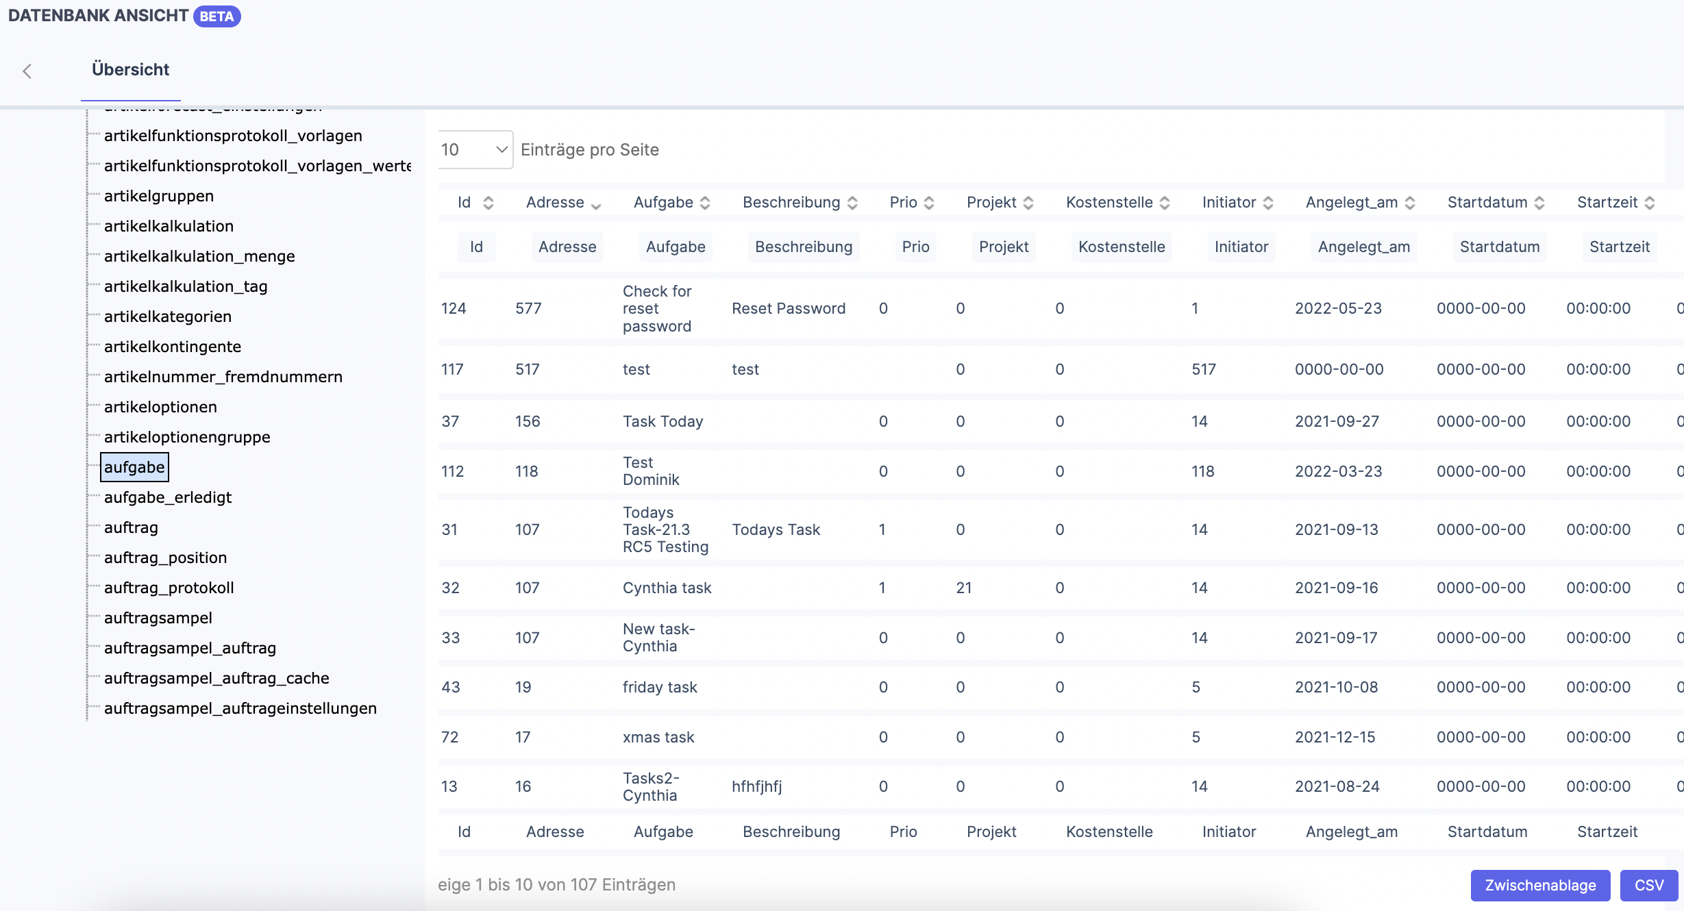1684x911 pixels.
Task: Sort by Projekt column arrows
Action: (1028, 203)
